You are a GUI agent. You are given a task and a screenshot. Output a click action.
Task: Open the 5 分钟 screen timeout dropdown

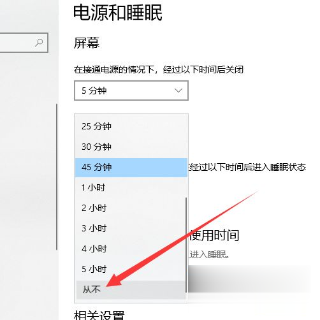click(131, 91)
